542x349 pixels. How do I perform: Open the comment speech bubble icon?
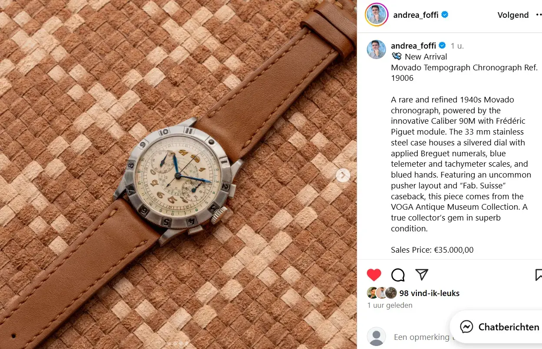[x=398, y=275]
